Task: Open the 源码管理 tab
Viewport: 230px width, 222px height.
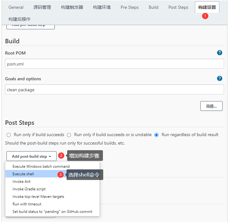Action: (42, 7)
